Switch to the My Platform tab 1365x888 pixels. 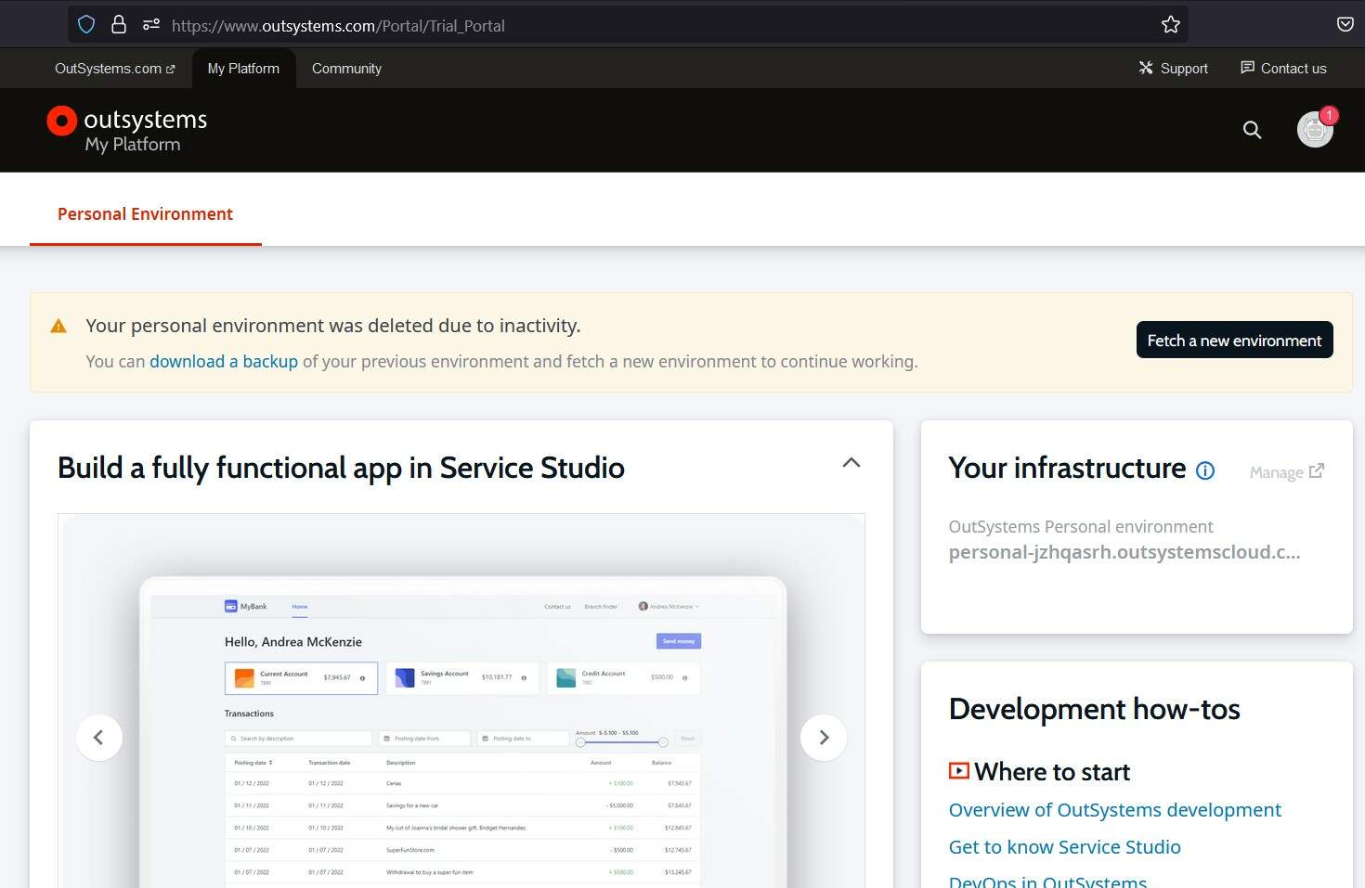[x=243, y=69]
